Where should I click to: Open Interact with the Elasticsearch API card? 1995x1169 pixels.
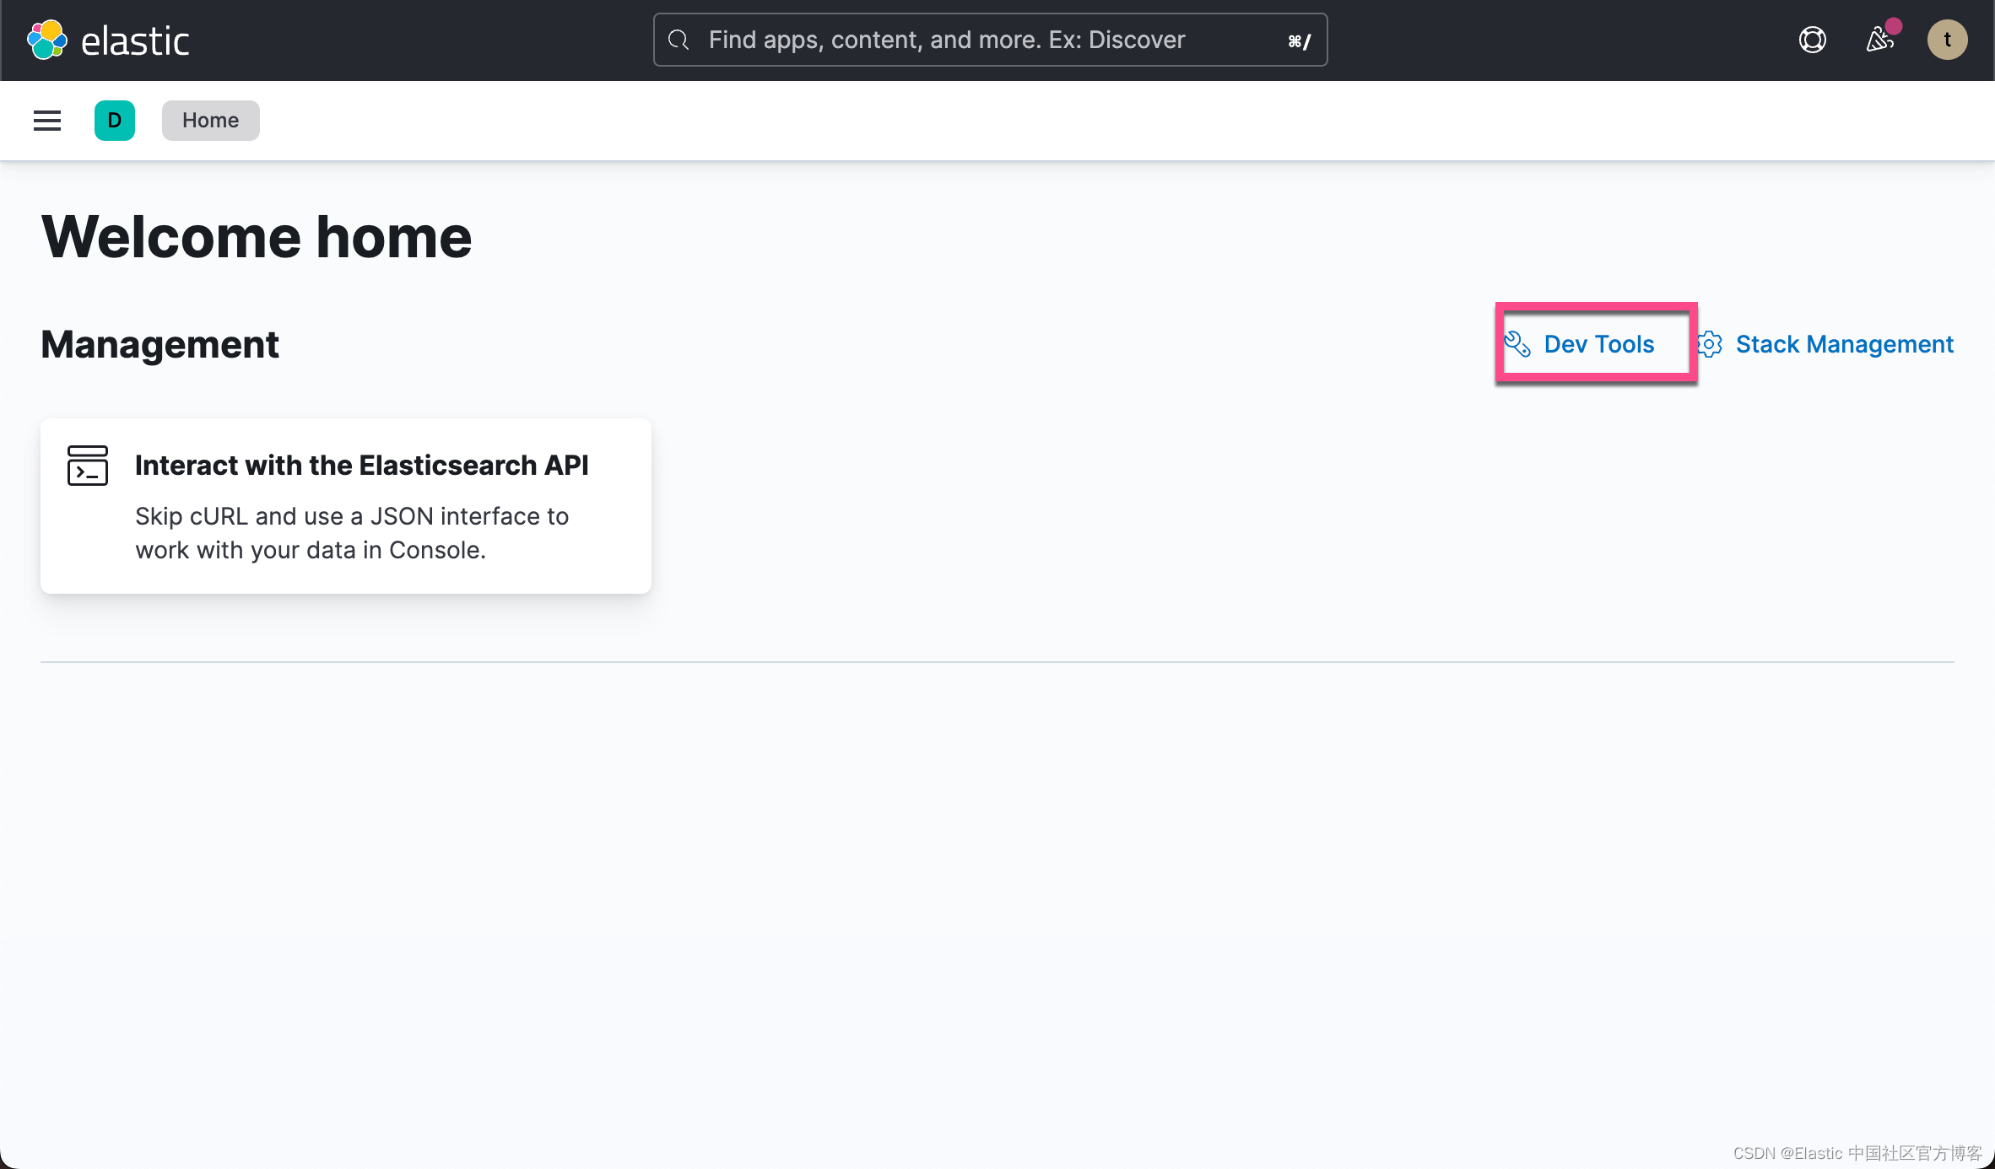(361, 466)
